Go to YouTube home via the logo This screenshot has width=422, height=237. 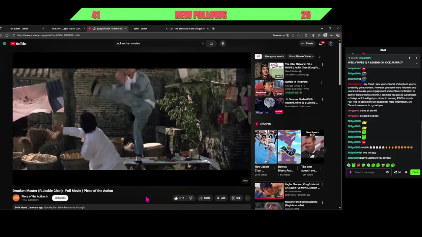tap(18, 43)
